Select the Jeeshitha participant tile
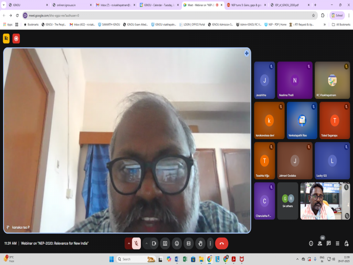 pyautogui.click(x=264, y=80)
